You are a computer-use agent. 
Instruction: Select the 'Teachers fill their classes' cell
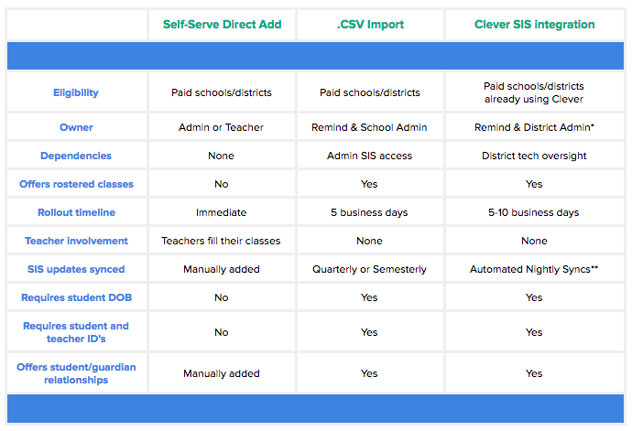tap(221, 241)
